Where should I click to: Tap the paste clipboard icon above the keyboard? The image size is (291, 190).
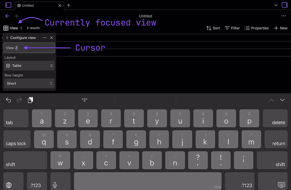point(30,100)
